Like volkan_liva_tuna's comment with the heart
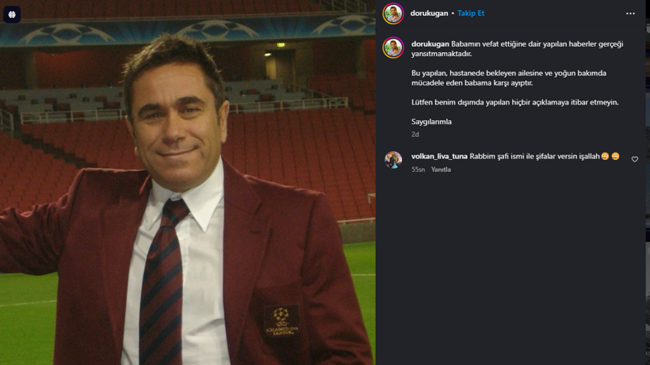Viewport: 650px width, 365px height. click(634, 159)
